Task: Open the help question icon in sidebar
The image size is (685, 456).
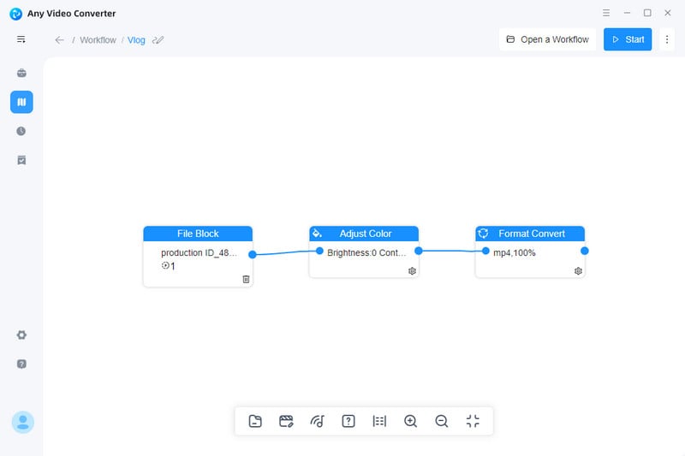Action: pyautogui.click(x=21, y=364)
